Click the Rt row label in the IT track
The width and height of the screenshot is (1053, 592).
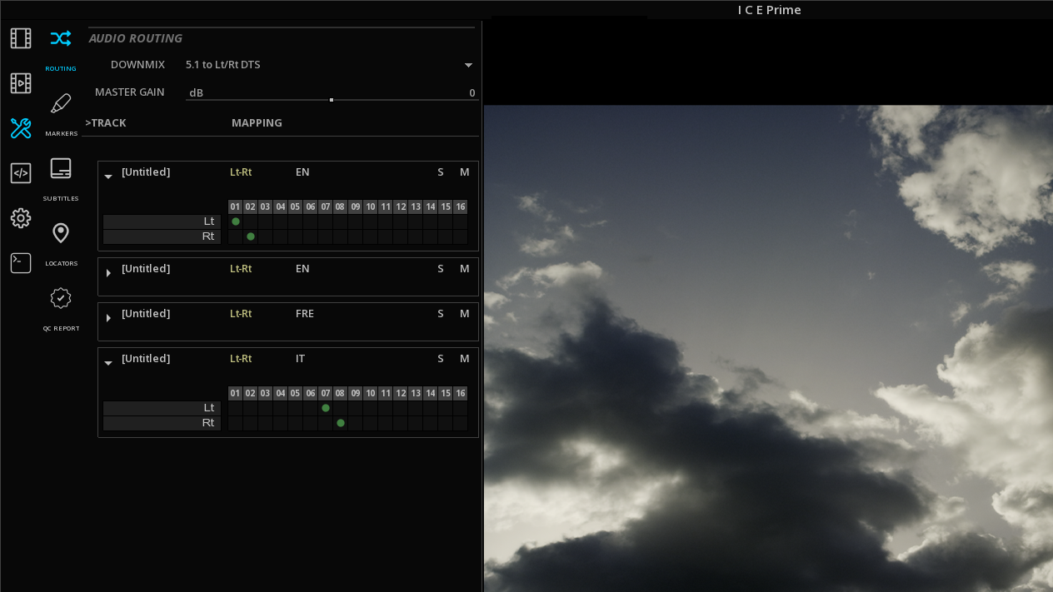[x=162, y=423]
